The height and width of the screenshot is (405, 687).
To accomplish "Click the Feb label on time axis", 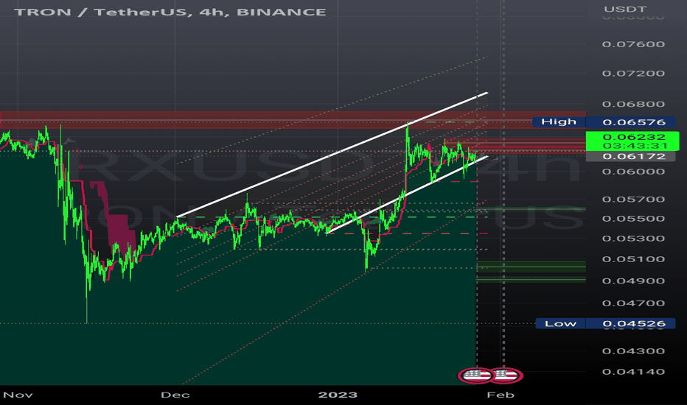I will (x=501, y=395).
